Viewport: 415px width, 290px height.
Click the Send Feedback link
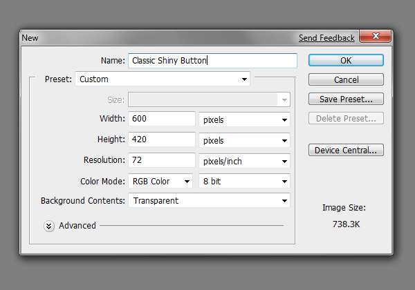326,38
